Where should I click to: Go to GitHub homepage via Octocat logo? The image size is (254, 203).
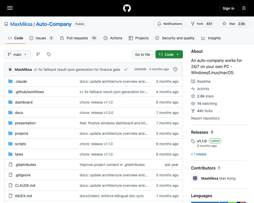[127, 8]
